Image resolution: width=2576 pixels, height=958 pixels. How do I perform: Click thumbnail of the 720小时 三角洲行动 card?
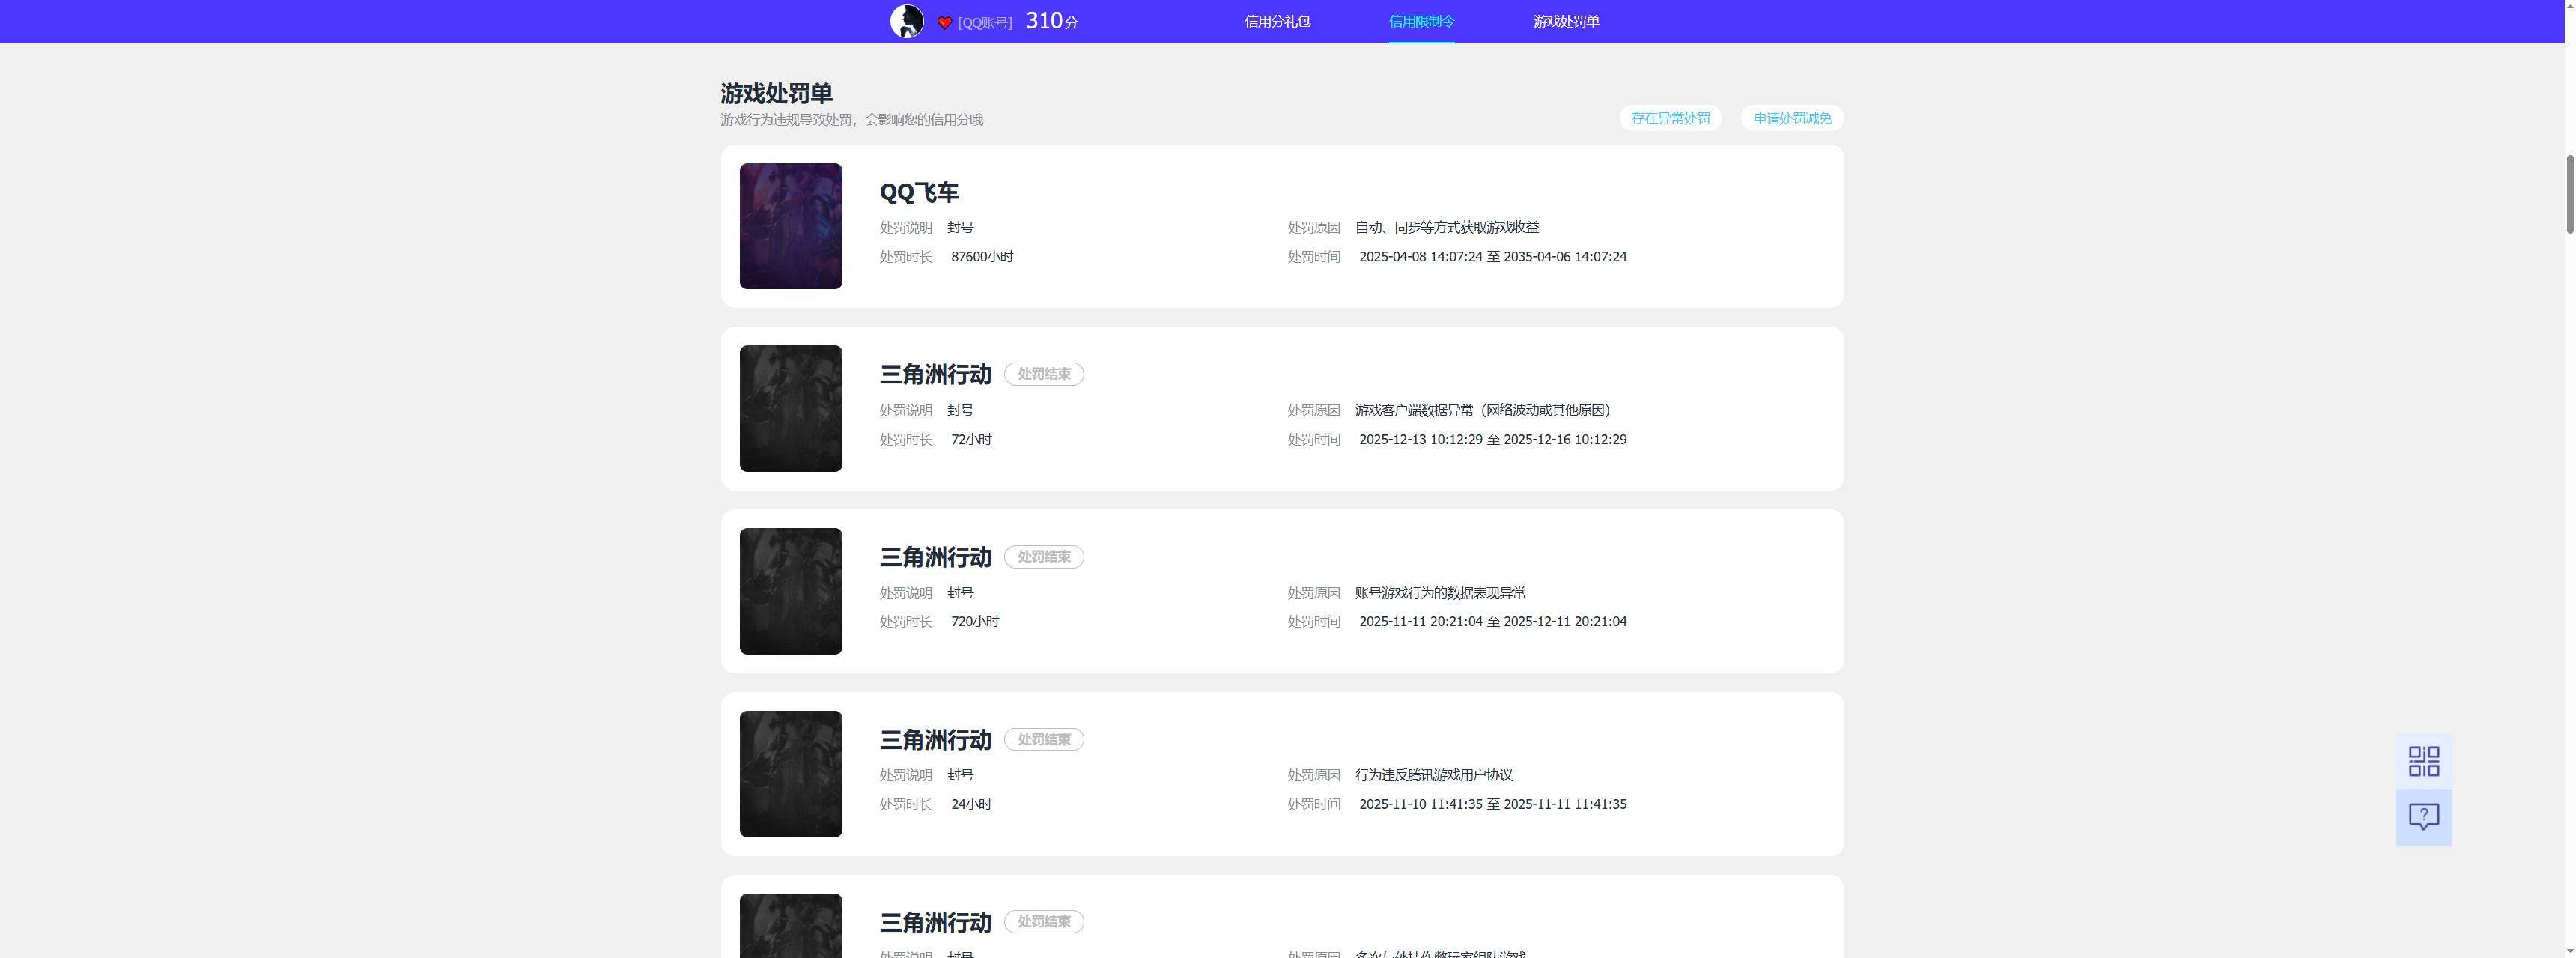tap(791, 591)
